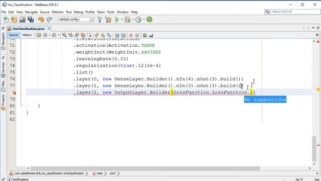Toggle Bookmark icon in editor toolbar
The height and width of the screenshot is (181, 321).
tap(109, 35)
